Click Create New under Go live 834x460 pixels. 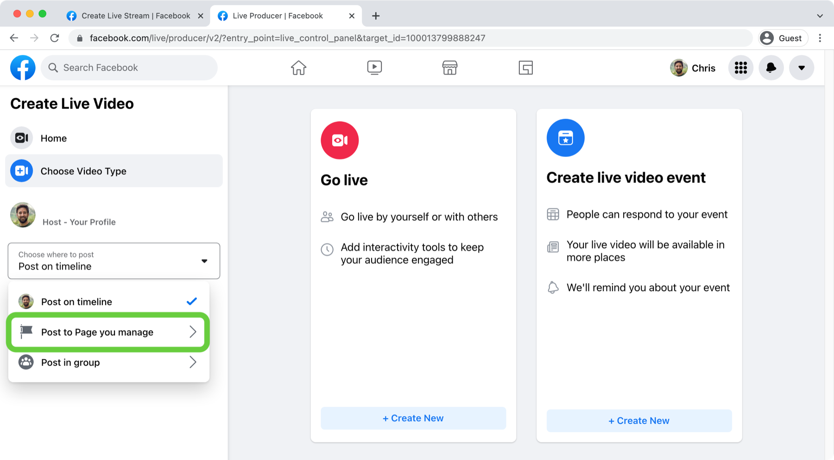coord(413,418)
